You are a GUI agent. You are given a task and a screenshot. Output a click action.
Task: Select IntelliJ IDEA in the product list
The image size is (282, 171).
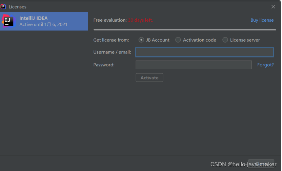(44, 21)
